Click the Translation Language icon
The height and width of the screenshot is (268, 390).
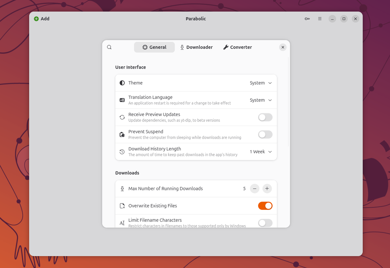[x=122, y=100]
